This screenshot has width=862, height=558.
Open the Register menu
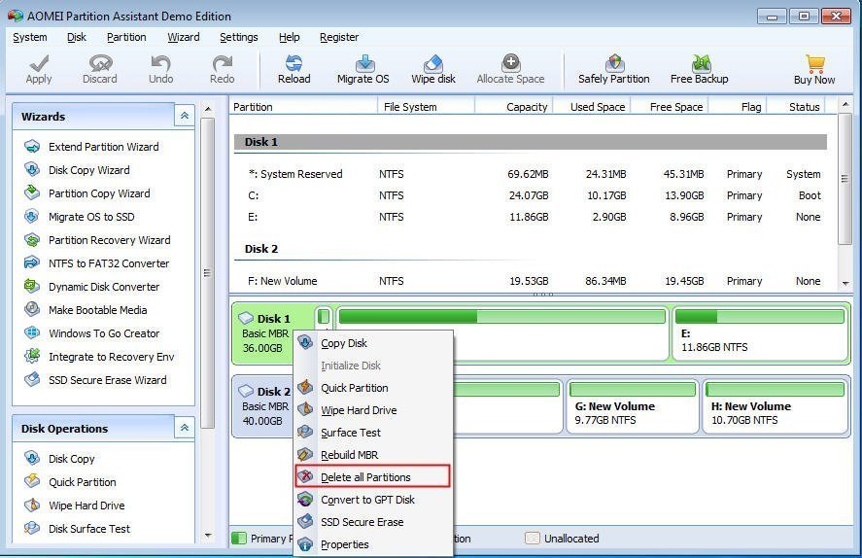(339, 37)
